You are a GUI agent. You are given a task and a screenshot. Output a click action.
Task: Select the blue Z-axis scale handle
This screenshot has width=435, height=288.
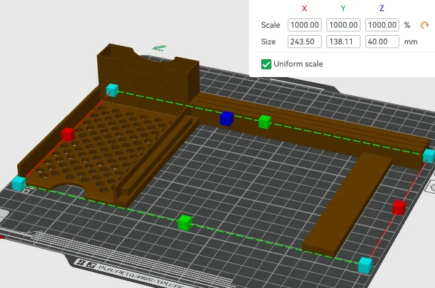pyautogui.click(x=226, y=118)
